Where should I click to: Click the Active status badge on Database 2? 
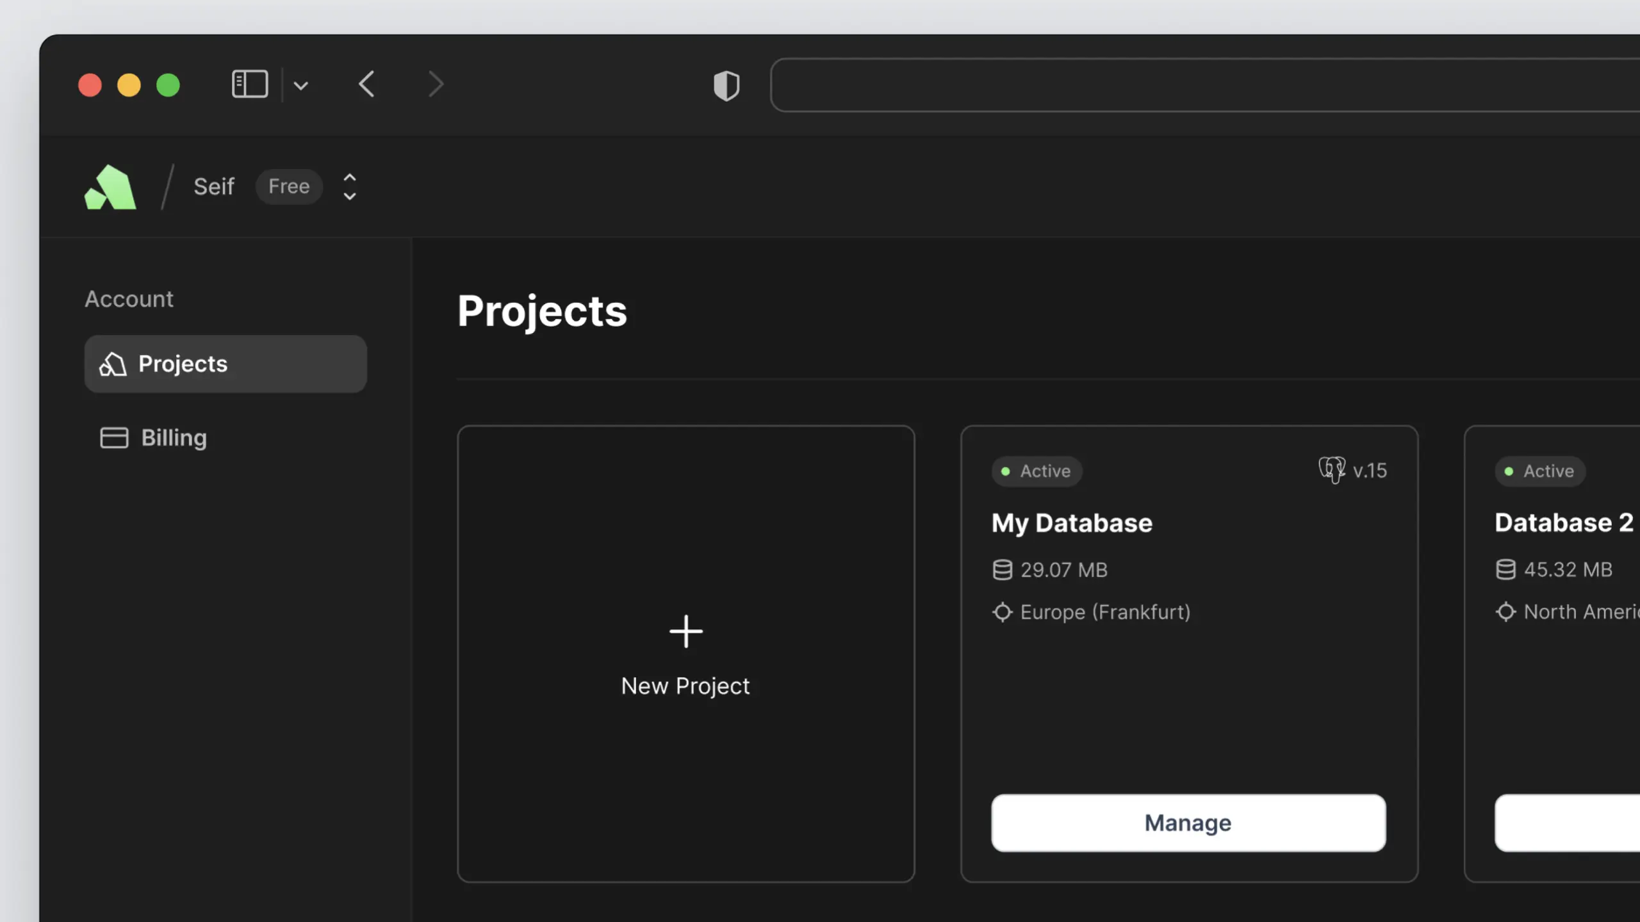(1539, 471)
